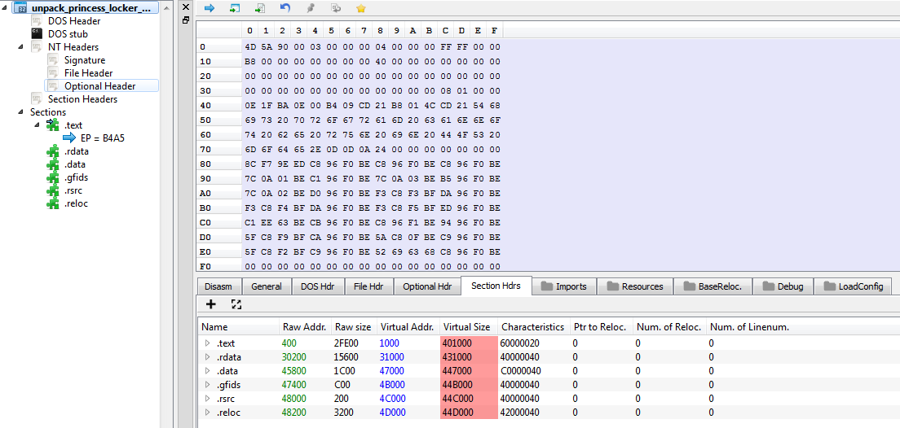Click the gray pin icon in toolbar
This screenshot has width=900, height=428.
coord(311,8)
